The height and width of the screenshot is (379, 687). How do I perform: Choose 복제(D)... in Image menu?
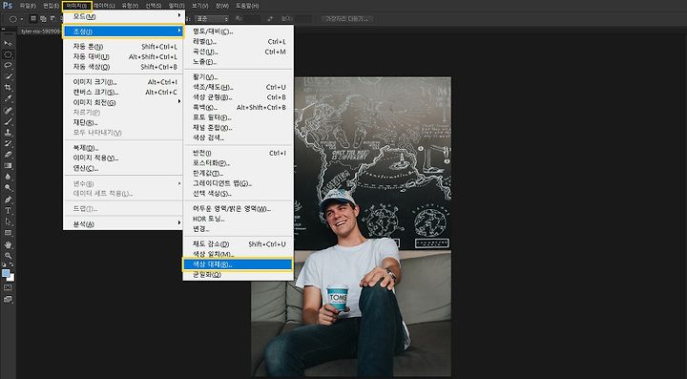pyautogui.click(x=123, y=148)
